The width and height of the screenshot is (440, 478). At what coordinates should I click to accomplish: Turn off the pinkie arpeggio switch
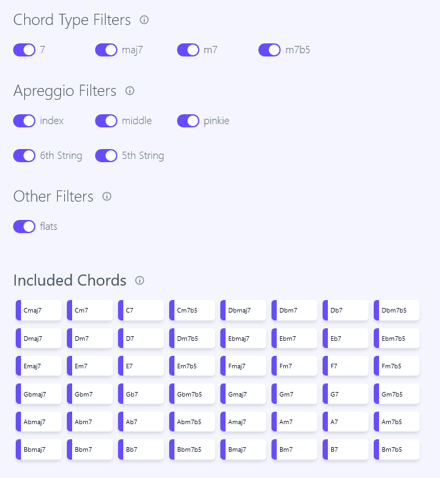click(x=188, y=121)
